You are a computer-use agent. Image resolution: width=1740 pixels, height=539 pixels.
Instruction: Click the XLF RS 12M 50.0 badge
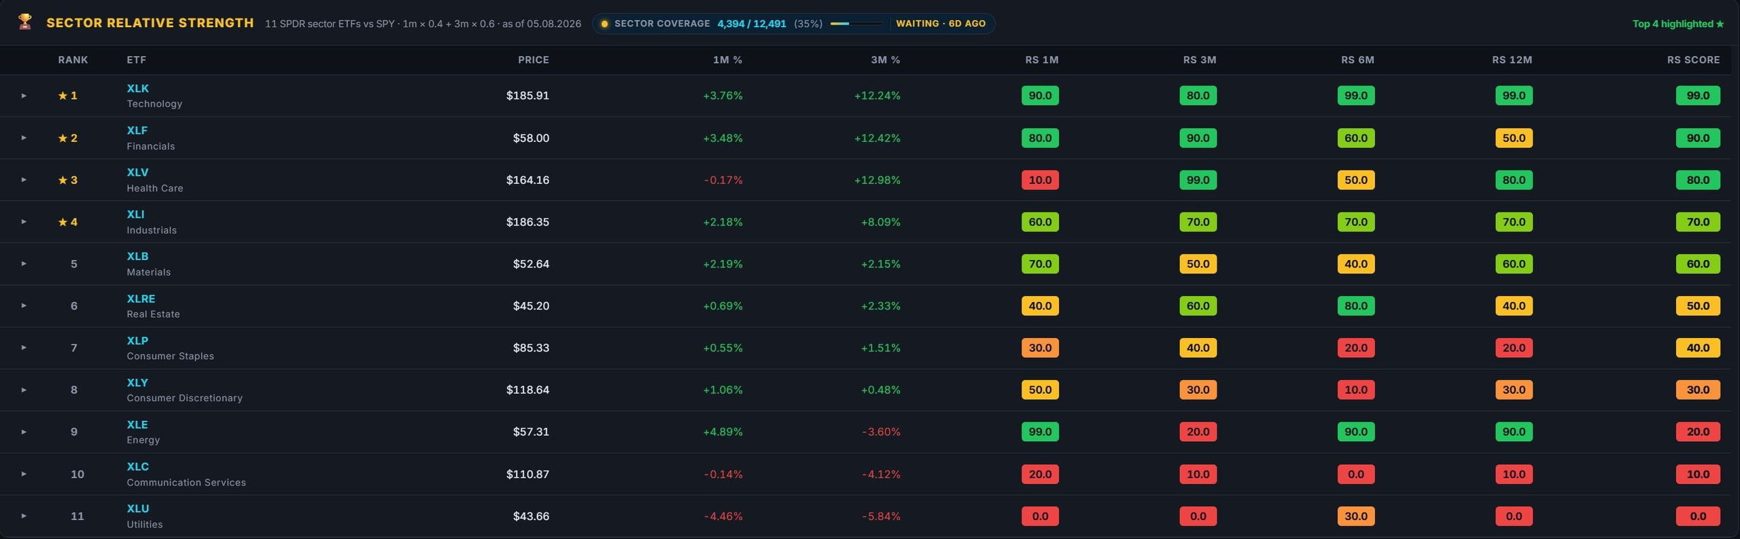1514,138
